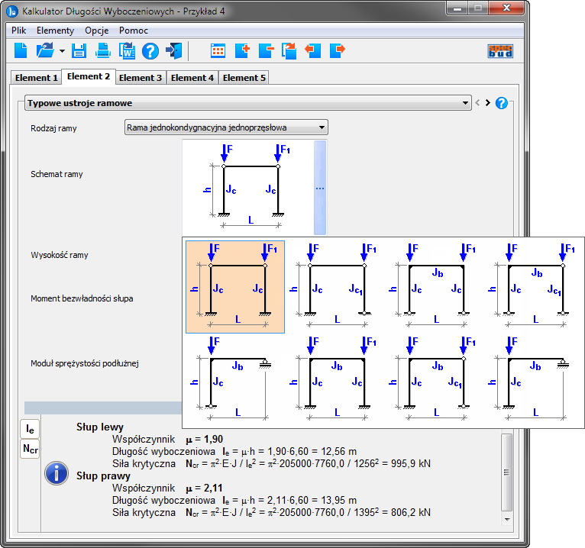Expand the open-file recent list arrow
The image size is (585, 548).
click(x=62, y=51)
